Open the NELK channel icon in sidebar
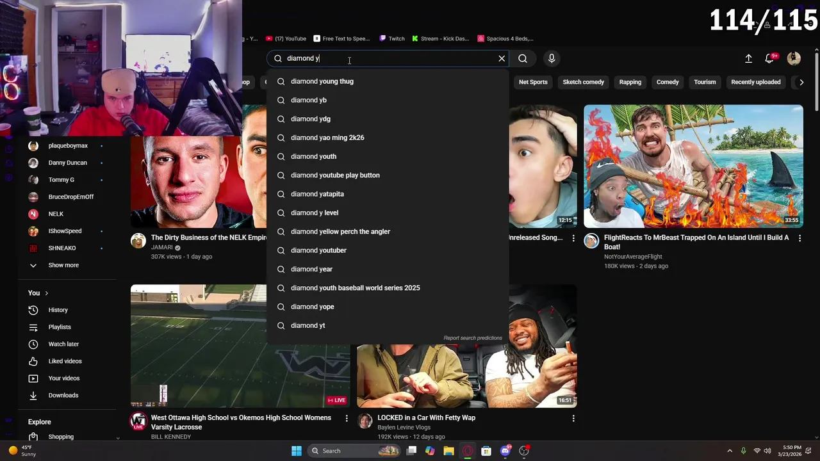820x461 pixels. (33, 214)
